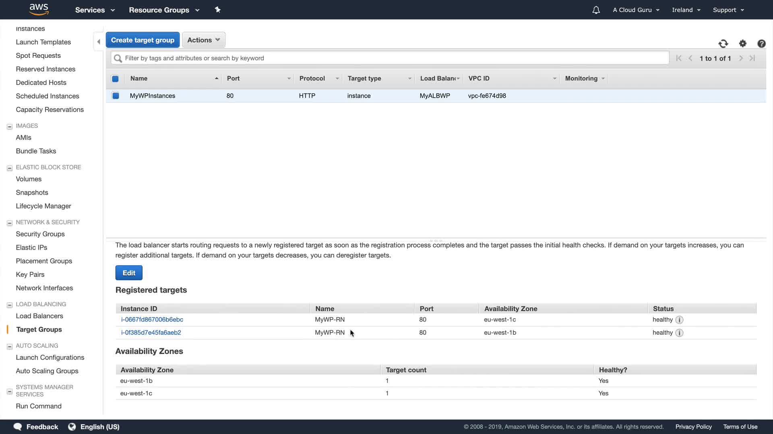Click the Create target group button
This screenshot has height=434, width=773.
(x=143, y=40)
